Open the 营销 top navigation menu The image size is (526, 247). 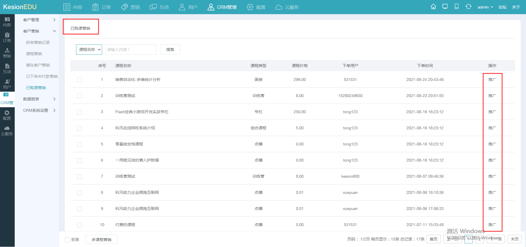130,7
